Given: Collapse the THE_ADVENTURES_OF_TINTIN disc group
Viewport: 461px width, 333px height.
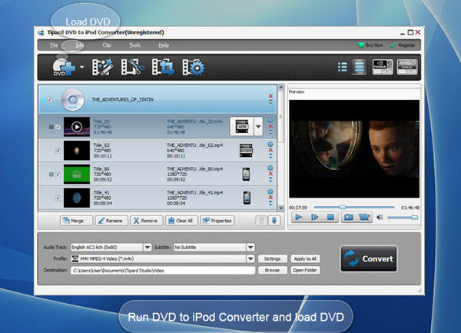Looking at the screenshot, I should tap(43, 100).
